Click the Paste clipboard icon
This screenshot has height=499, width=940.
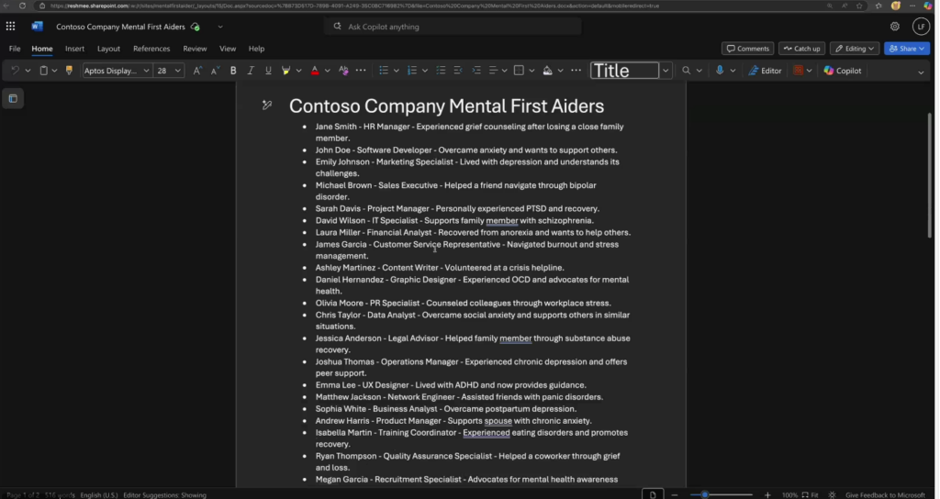(43, 71)
